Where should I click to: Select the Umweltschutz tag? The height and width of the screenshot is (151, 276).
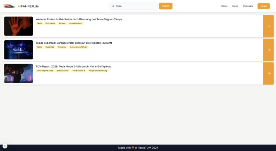click(x=76, y=23)
